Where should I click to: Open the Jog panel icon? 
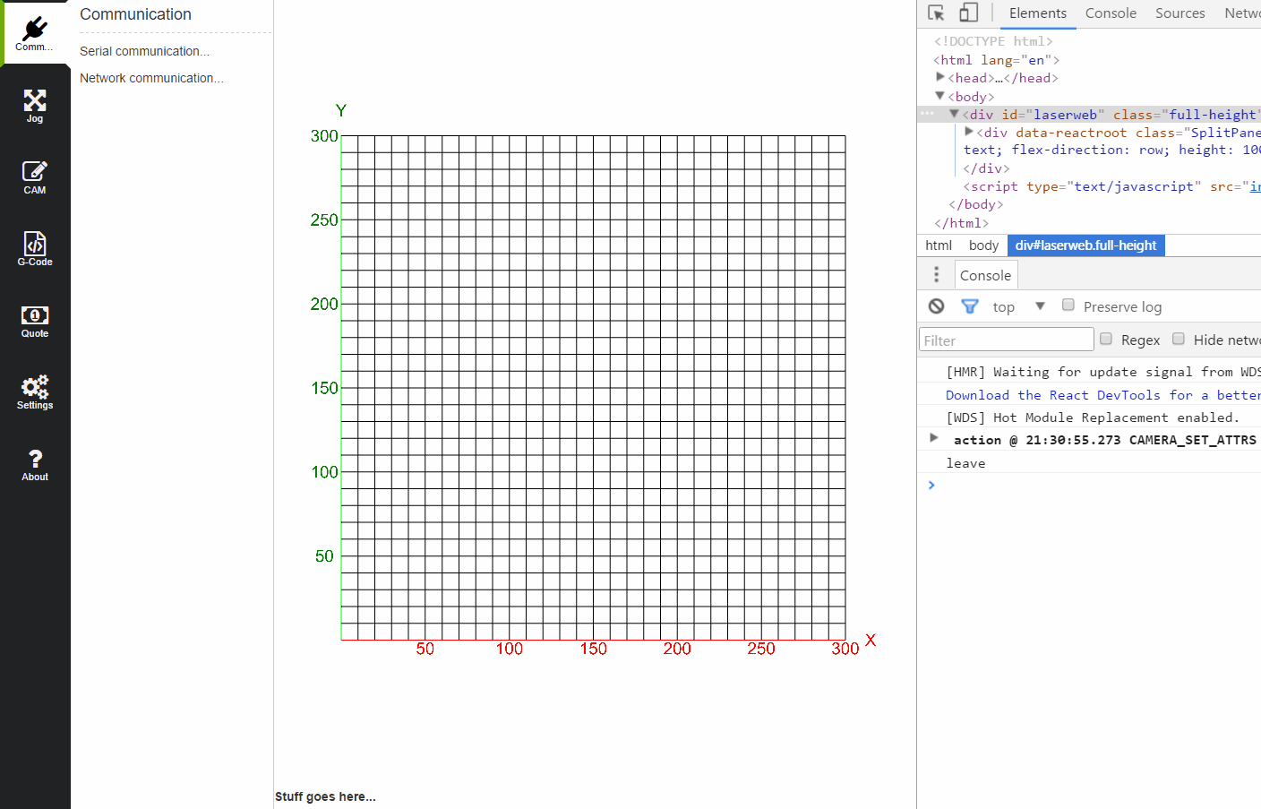click(35, 106)
